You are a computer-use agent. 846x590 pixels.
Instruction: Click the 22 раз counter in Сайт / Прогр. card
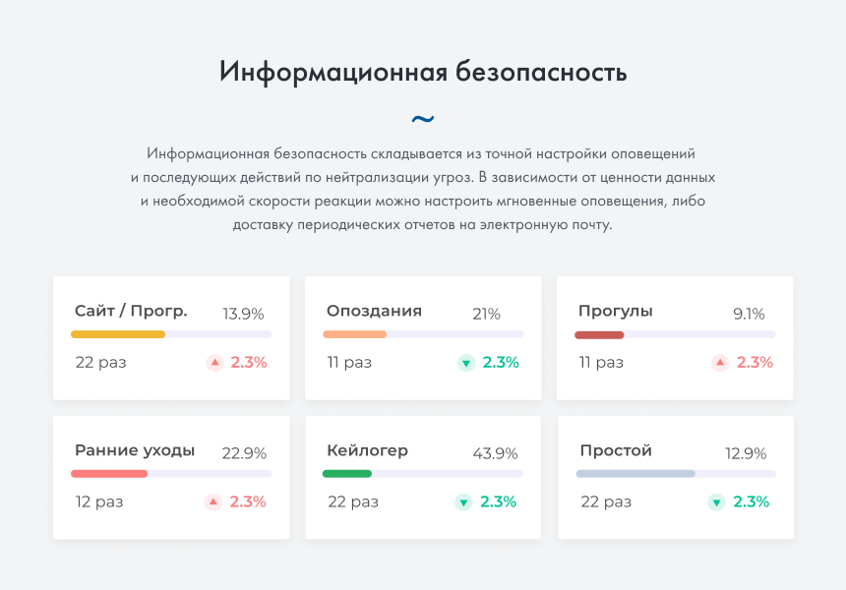[x=99, y=362]
